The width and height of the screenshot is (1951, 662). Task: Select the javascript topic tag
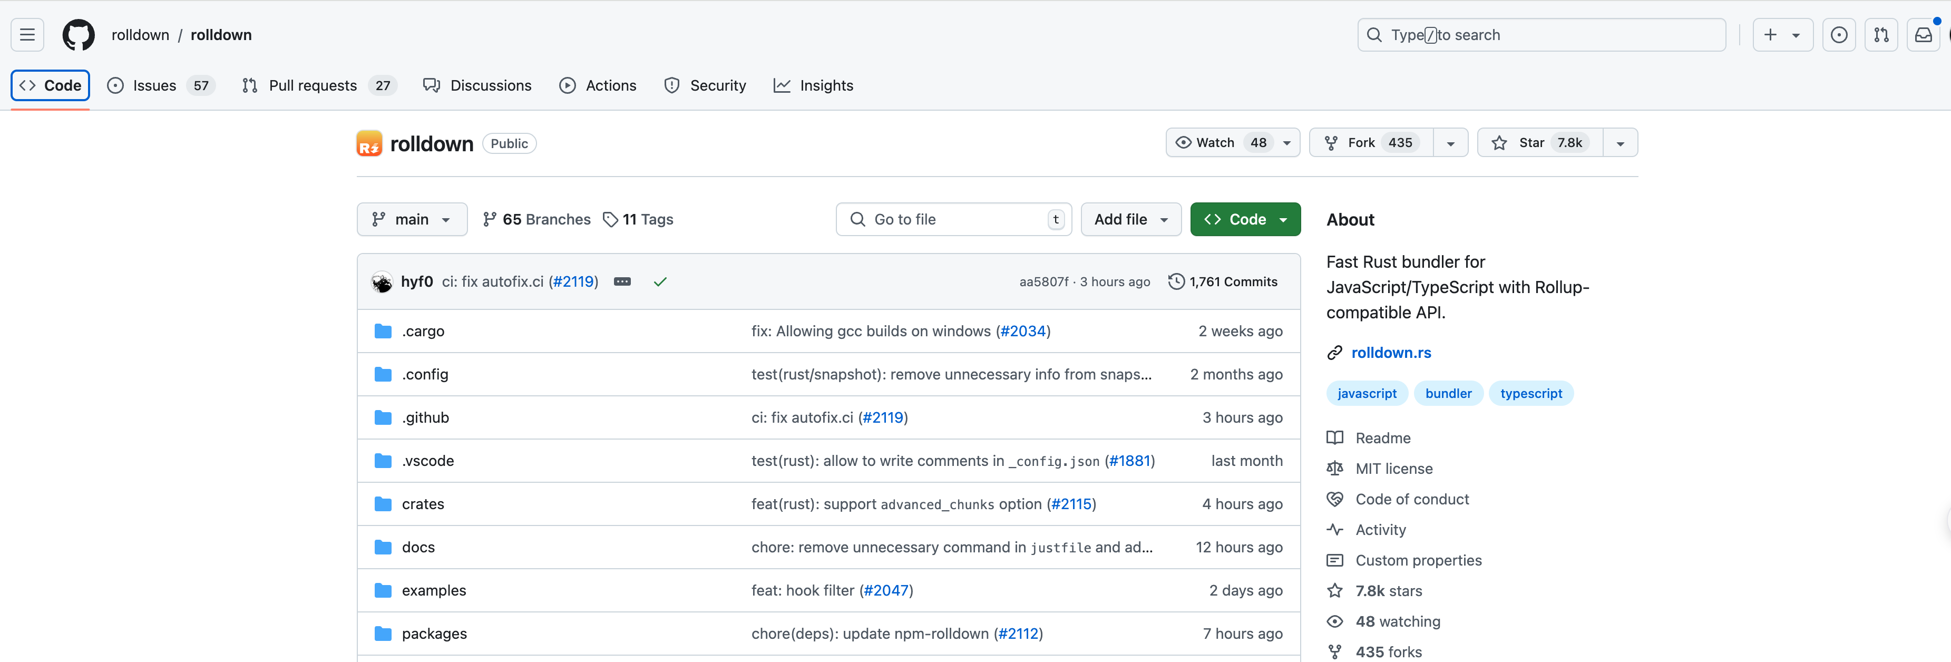(x=1367, y=394)
